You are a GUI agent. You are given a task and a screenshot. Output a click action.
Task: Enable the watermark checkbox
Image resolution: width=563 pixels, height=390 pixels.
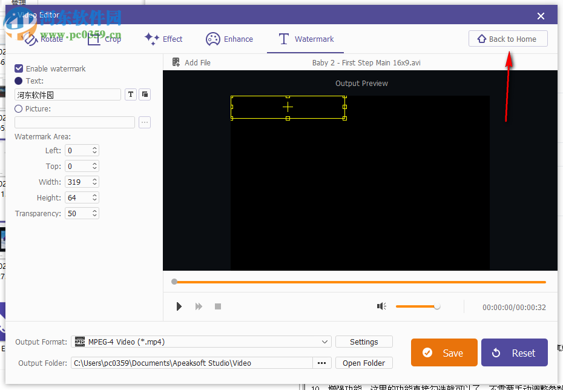coord(18,68)
